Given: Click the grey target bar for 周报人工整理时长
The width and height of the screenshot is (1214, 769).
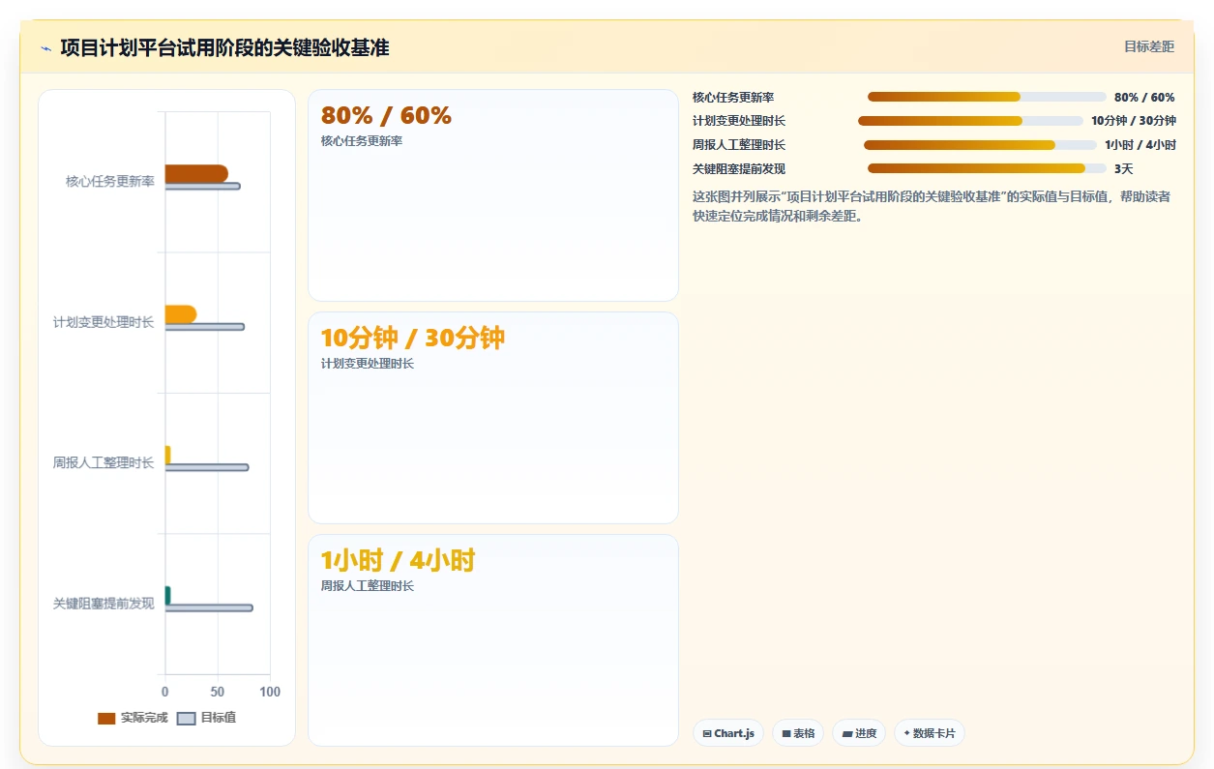Looking at the screenshot, I should coord(207,467).
